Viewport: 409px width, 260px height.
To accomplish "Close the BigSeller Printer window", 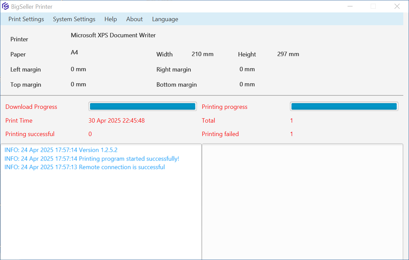I will [x=397, y=6].
